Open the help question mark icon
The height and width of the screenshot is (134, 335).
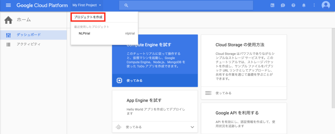coord(293,5)
